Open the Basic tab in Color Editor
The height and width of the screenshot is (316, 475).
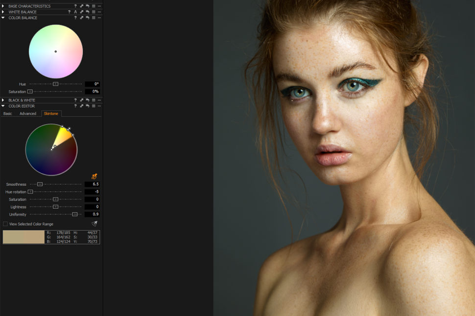[x=7, y=113]
